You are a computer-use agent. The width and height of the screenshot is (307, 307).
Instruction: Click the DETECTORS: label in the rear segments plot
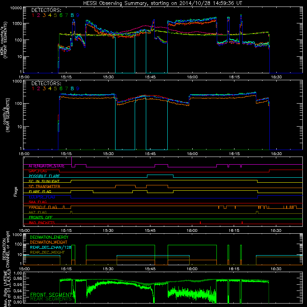pos(46,83)
